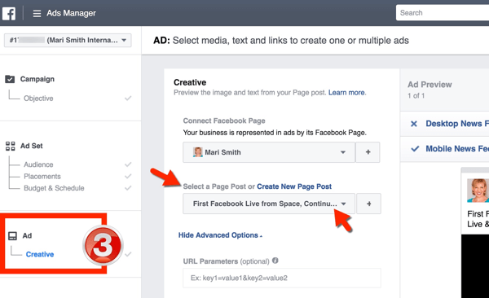Screen dimensions: 489x298
Task: Open the page post selection dropdown
Action: pos(269,204)
